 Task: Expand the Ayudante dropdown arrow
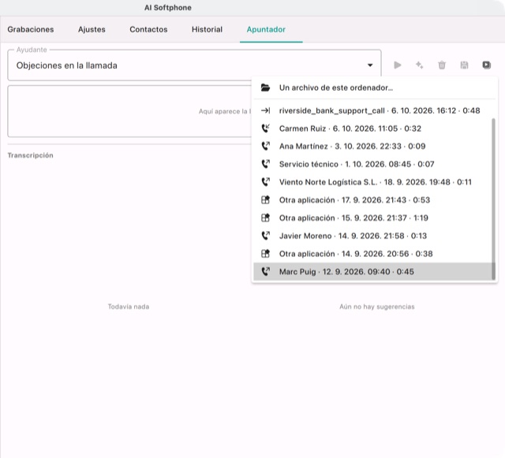[x=370, y=65]
